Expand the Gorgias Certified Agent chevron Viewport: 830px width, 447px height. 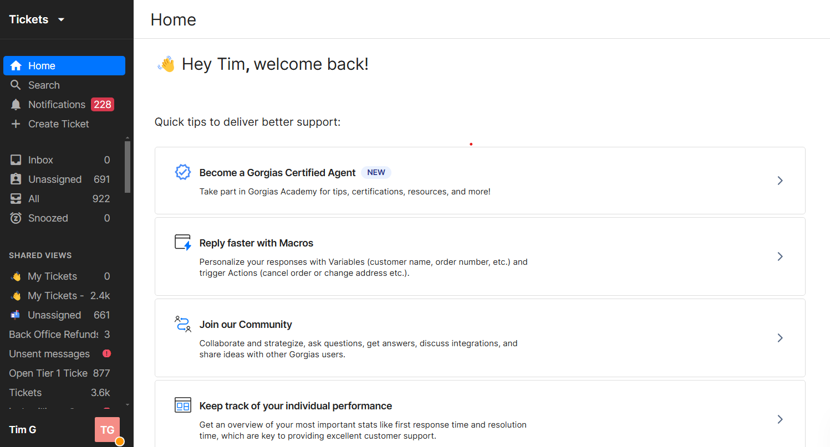click(x=780, y=181)
